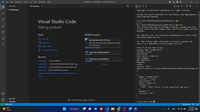
Task: Open the Search view in activity bar
Action: [x=3, y=13]
